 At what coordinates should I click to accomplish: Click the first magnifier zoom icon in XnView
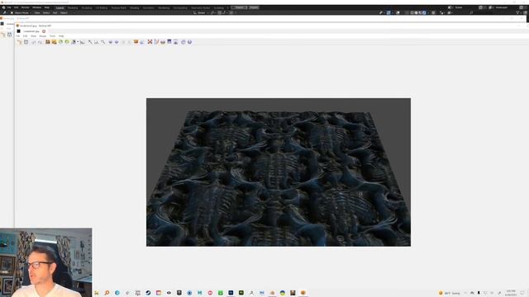point(90,42)
